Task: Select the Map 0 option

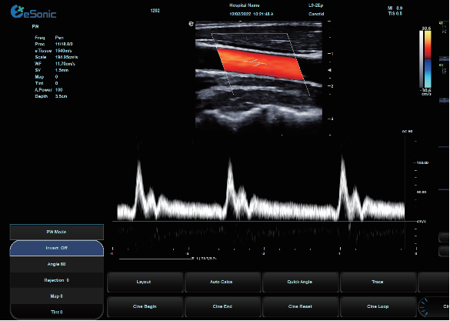Action: 56,296
